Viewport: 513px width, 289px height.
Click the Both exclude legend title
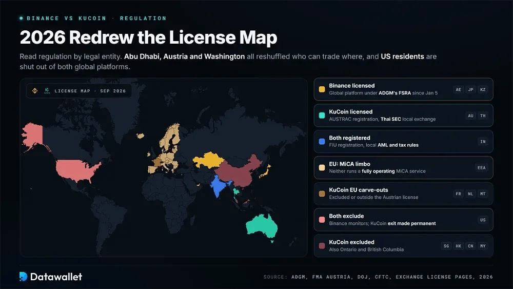click(x=346, y=216)
